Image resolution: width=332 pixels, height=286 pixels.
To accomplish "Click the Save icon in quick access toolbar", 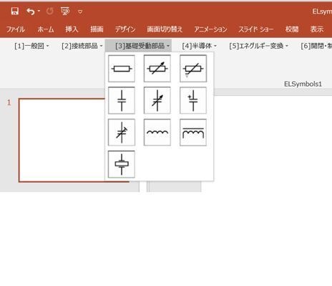I will (x=15, y=11).
